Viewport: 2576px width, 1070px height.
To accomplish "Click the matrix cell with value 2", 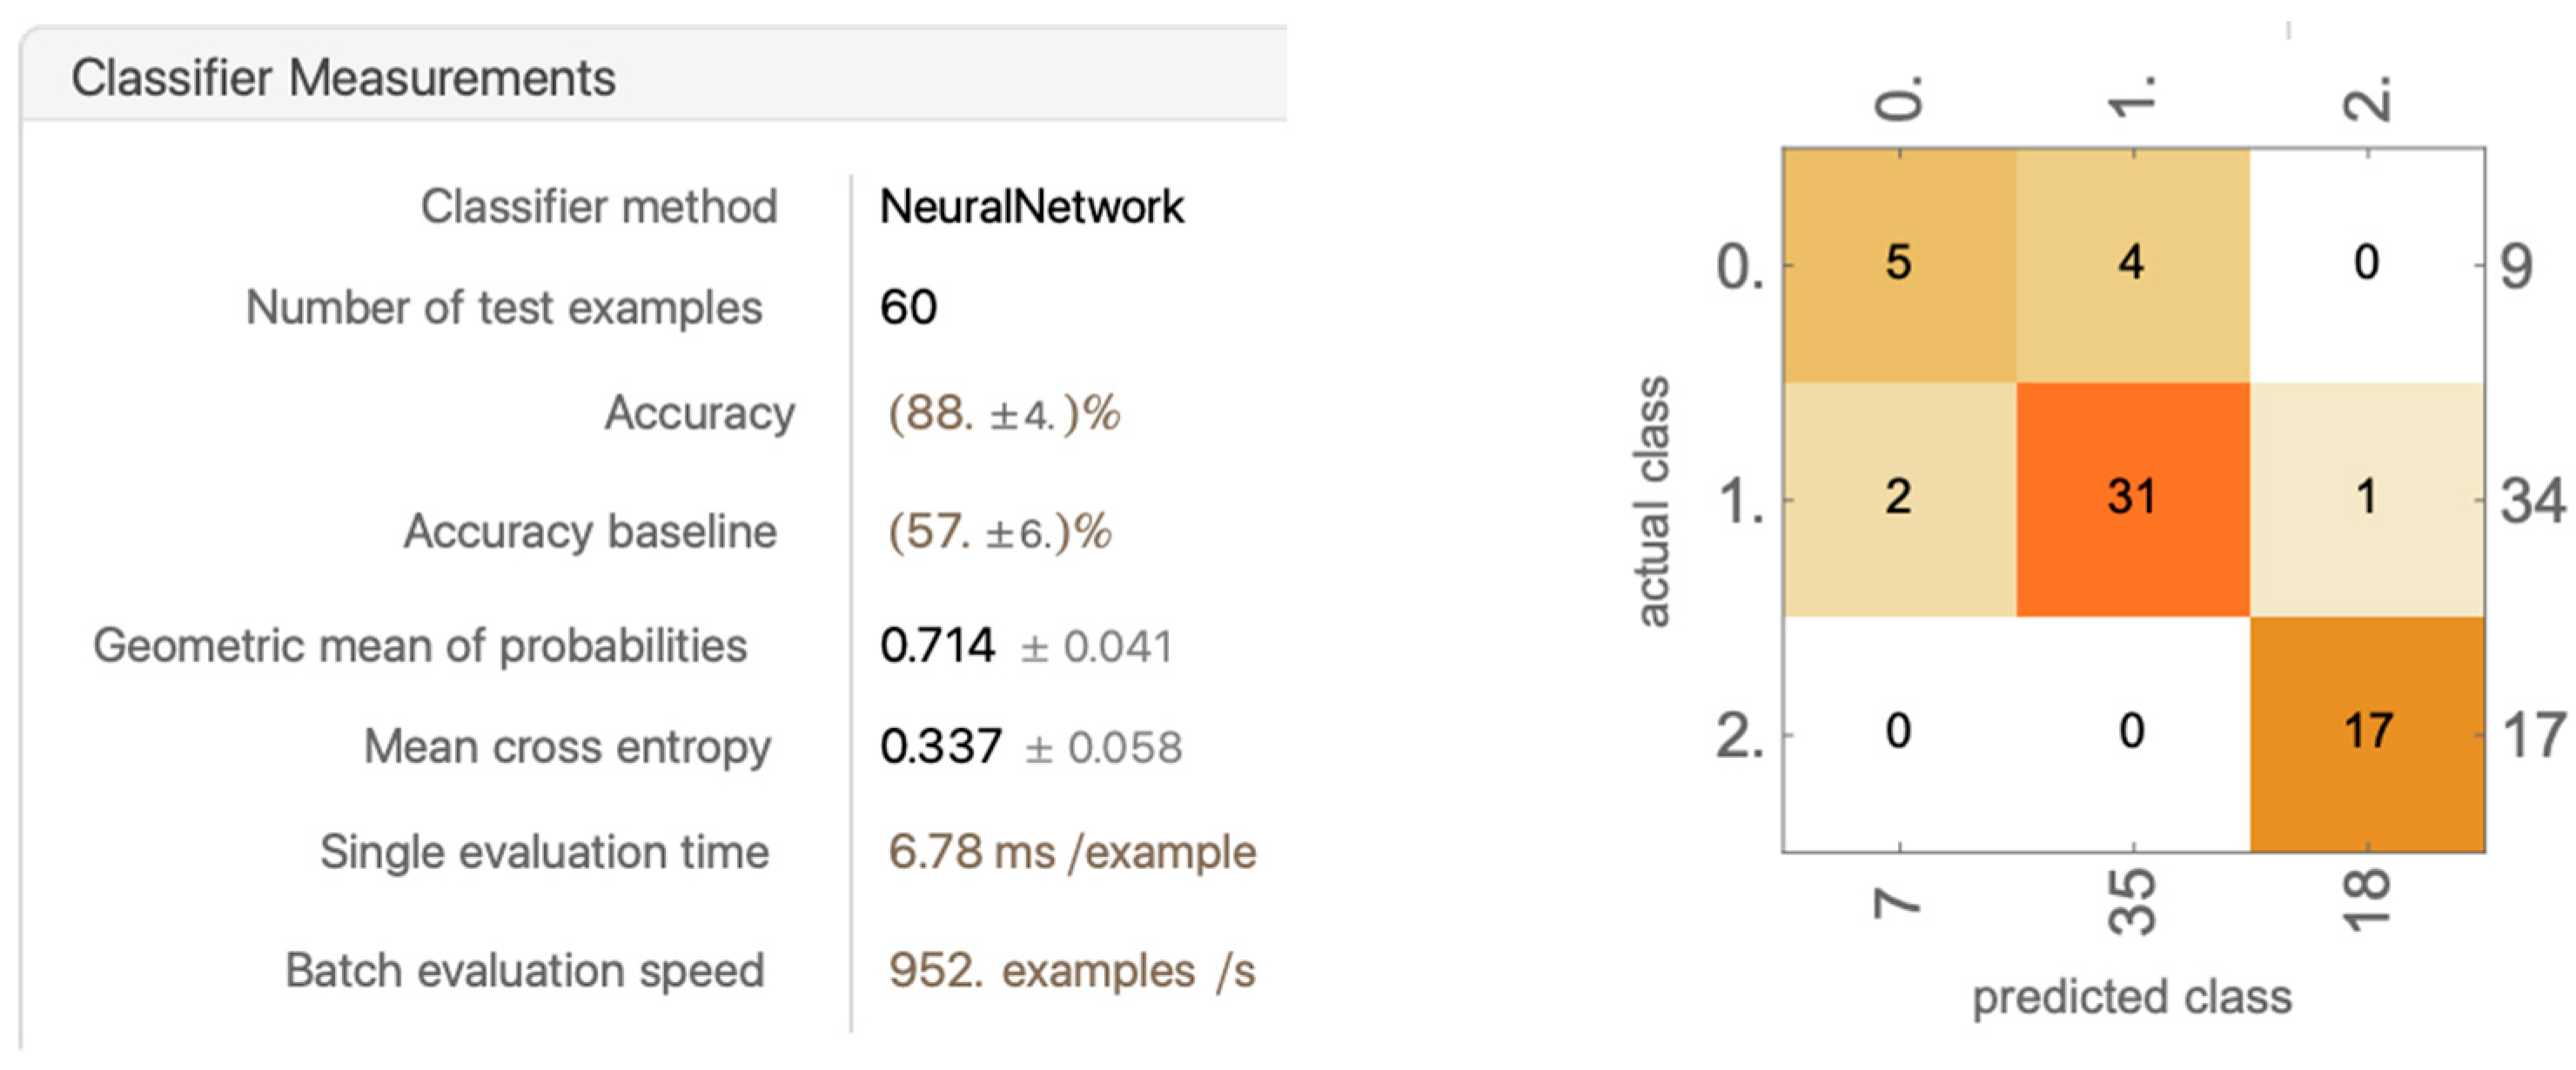I will (x=1898, y=498).
